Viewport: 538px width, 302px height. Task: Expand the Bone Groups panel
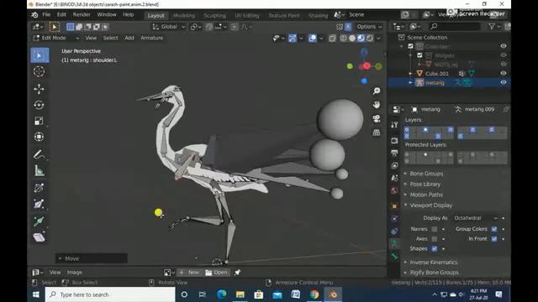click(426, 174)
